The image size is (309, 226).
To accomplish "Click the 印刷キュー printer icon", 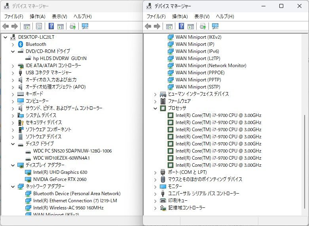I will point(163,201).
